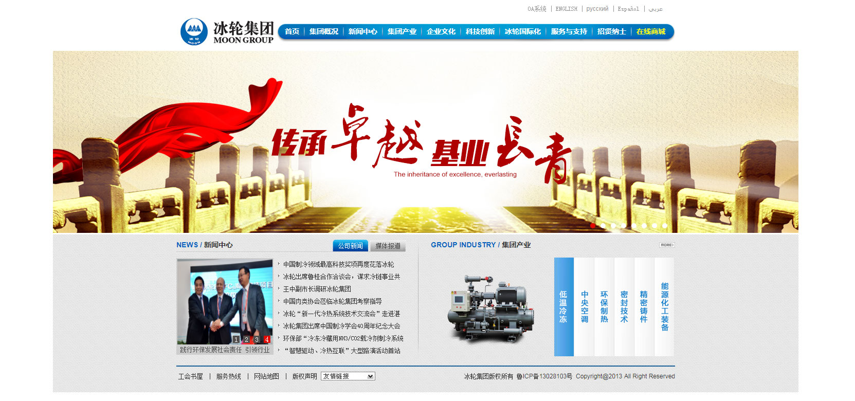The height and width of the screenshot is (401, 855).
Task: Open the 新闻中心 navigation menu
Action: [362, 32]
